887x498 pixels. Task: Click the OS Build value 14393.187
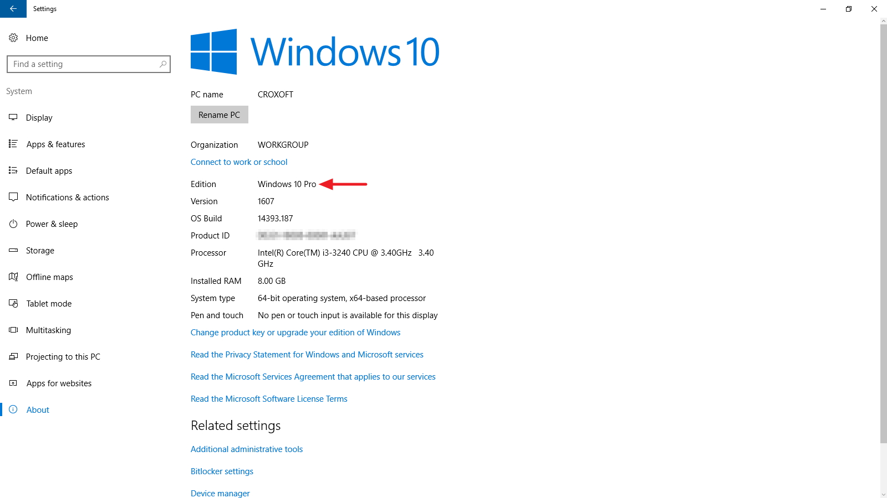click(276, 219)
